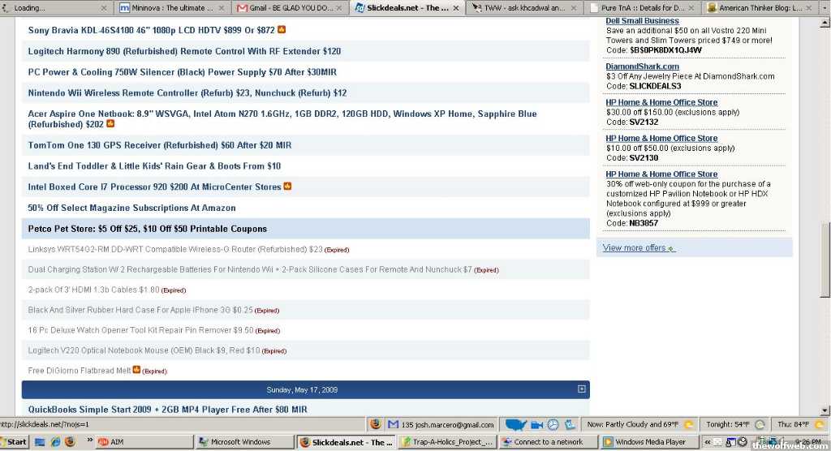Close the Mininova browser tab
Viewport: 831px width, 451px height.
pos(222,8)
